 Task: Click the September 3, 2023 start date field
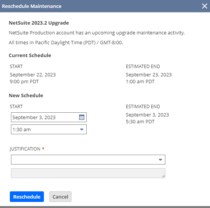[49, 117]
